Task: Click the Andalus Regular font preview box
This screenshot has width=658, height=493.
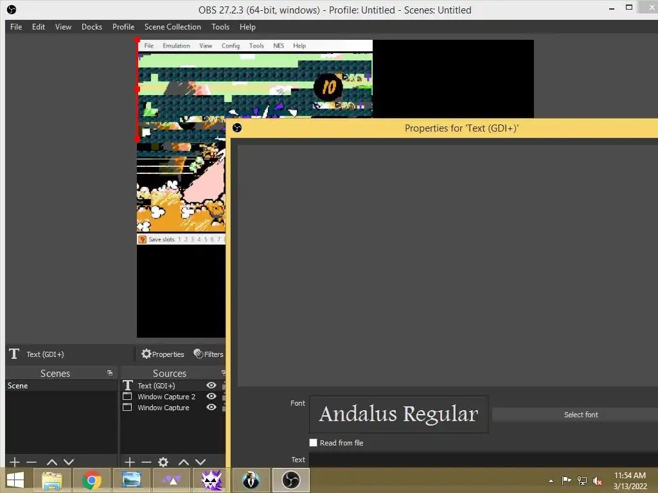Action: click(398, 414)
